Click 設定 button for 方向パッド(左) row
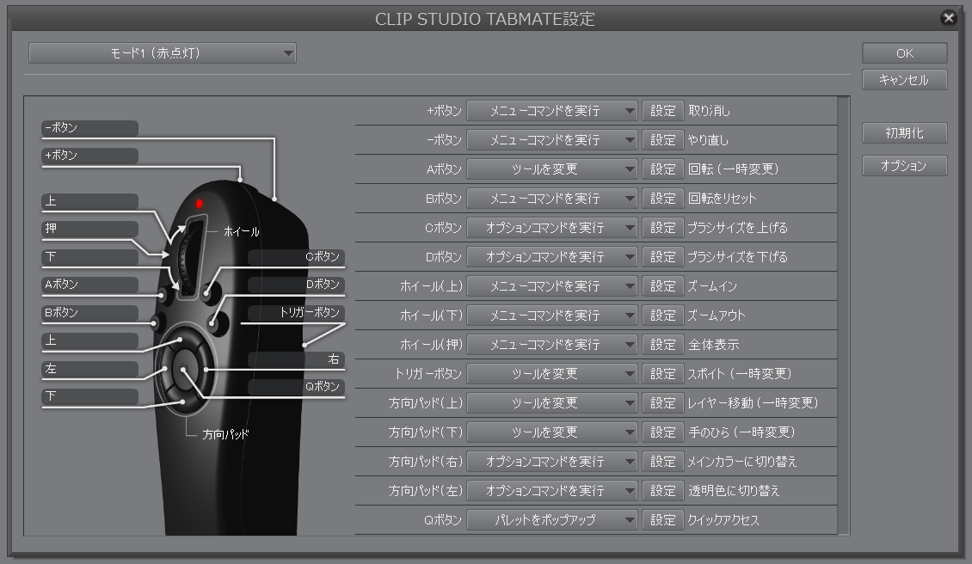 (662, 491)
